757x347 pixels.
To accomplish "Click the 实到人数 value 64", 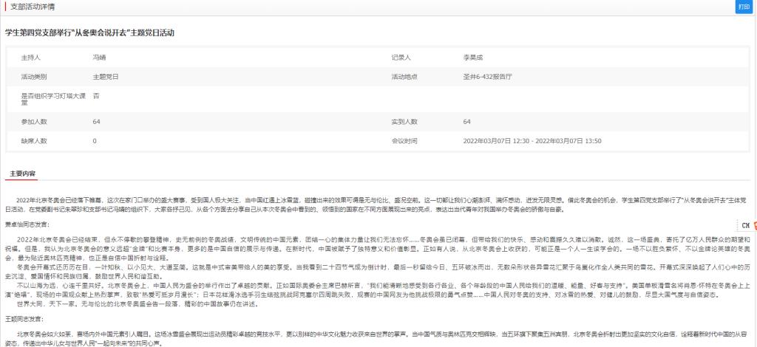I will [467, 121].
